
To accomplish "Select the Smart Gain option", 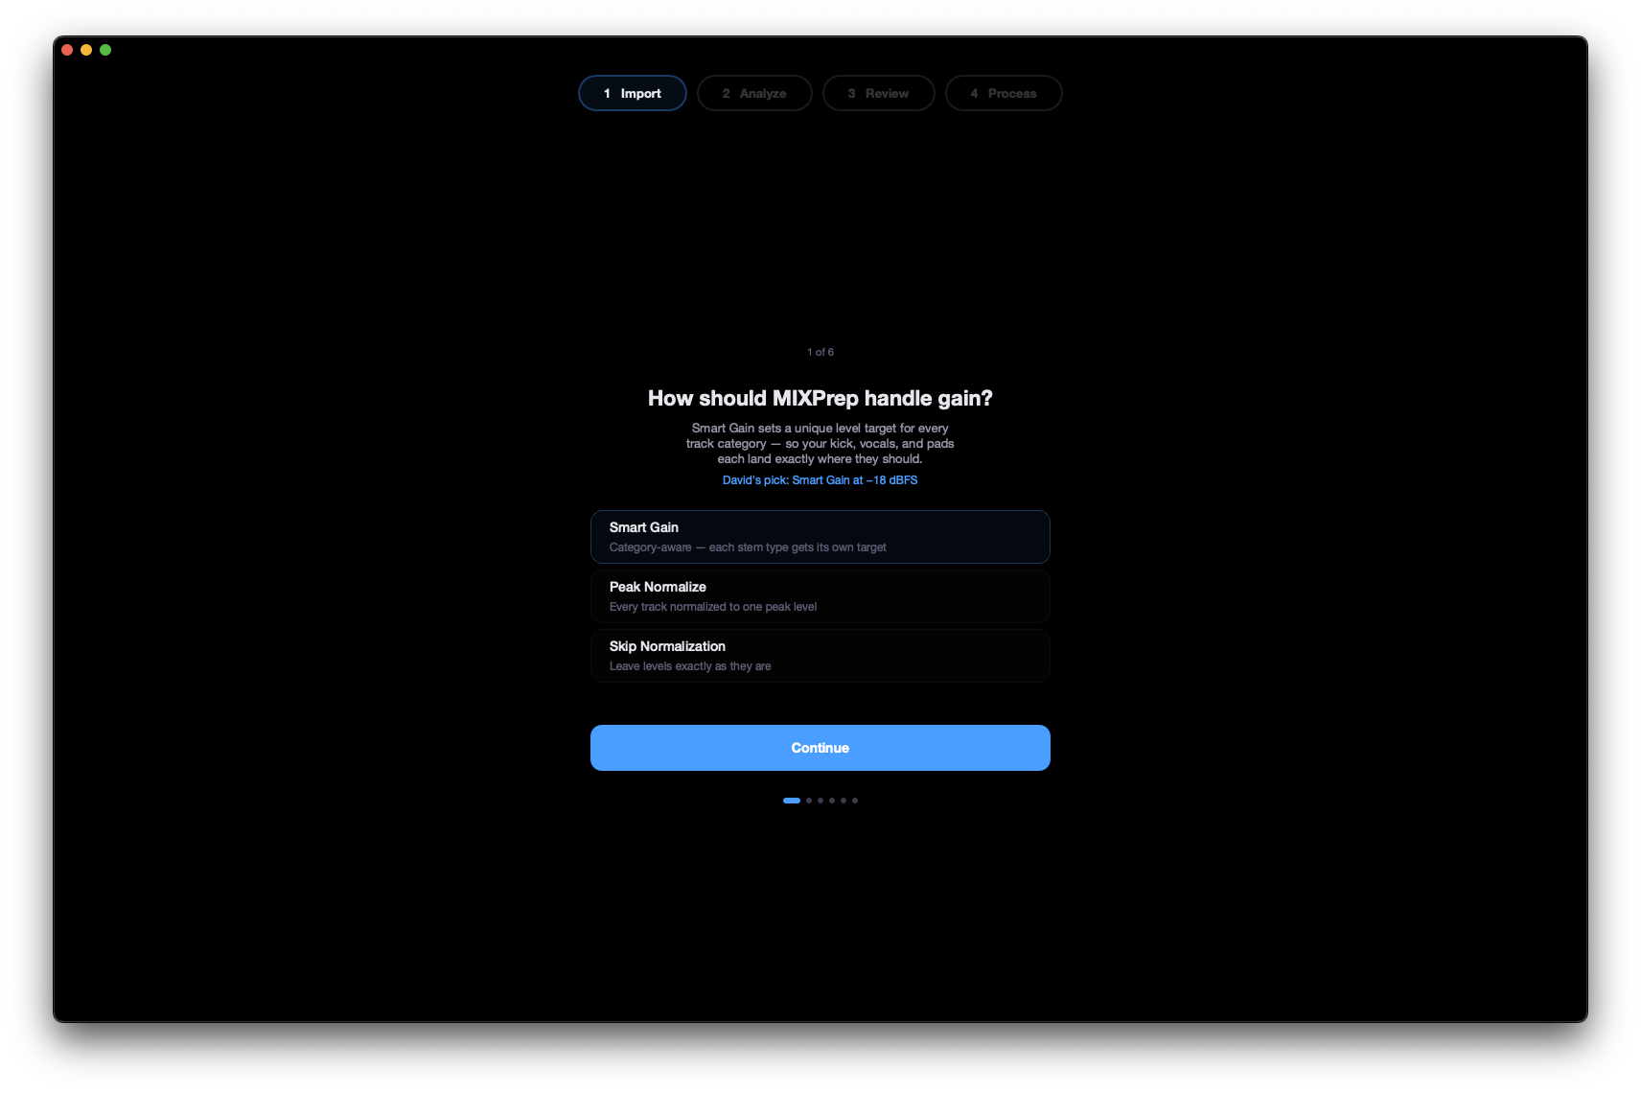I will [x=820, y=536].
